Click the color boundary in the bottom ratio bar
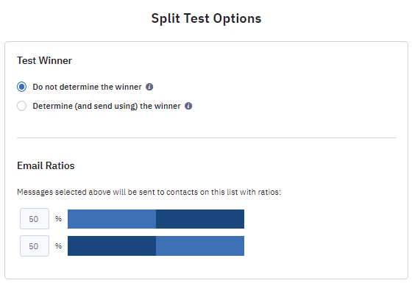 pyautogui.click(x=156, y=246)
